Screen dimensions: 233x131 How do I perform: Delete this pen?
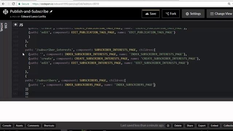point(178,126)
